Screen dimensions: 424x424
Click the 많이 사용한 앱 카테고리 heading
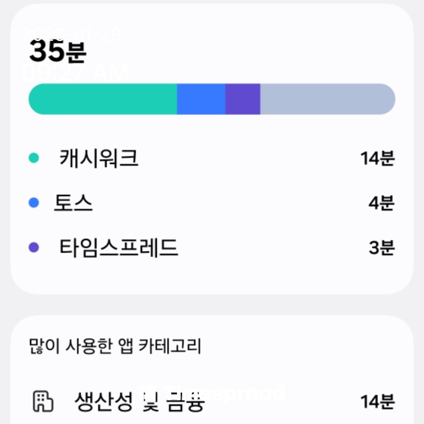pyautogui.click(x=115, y=347)
